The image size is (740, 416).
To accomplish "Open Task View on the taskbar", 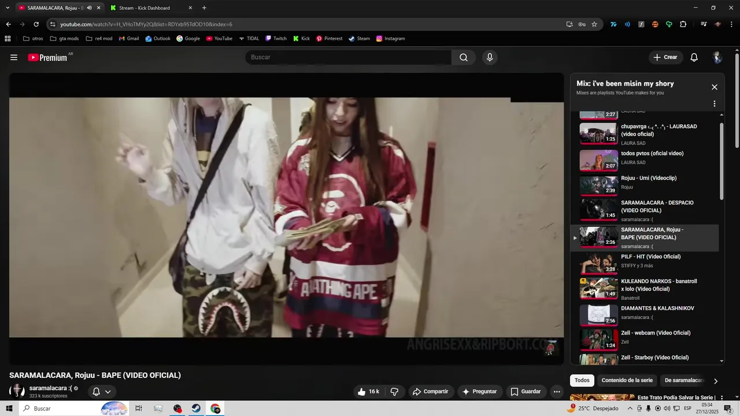I will [139, 408].
